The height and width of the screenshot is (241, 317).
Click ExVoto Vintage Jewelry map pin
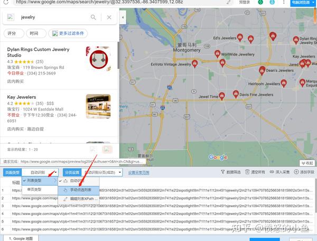194,64
